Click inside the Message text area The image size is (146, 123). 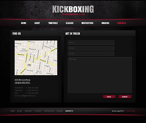[x=100, y=75]
